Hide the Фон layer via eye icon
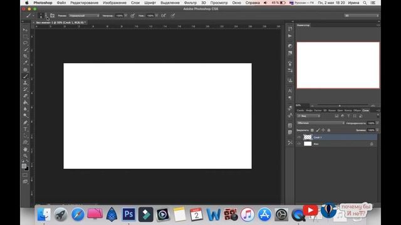Image resolution: width=401 pixels, height=225 pixels. (299, 144)
